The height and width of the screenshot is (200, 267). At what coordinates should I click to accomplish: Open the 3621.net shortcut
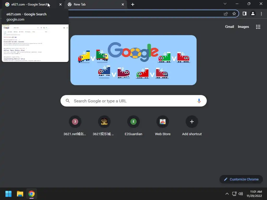click(75, 126)
